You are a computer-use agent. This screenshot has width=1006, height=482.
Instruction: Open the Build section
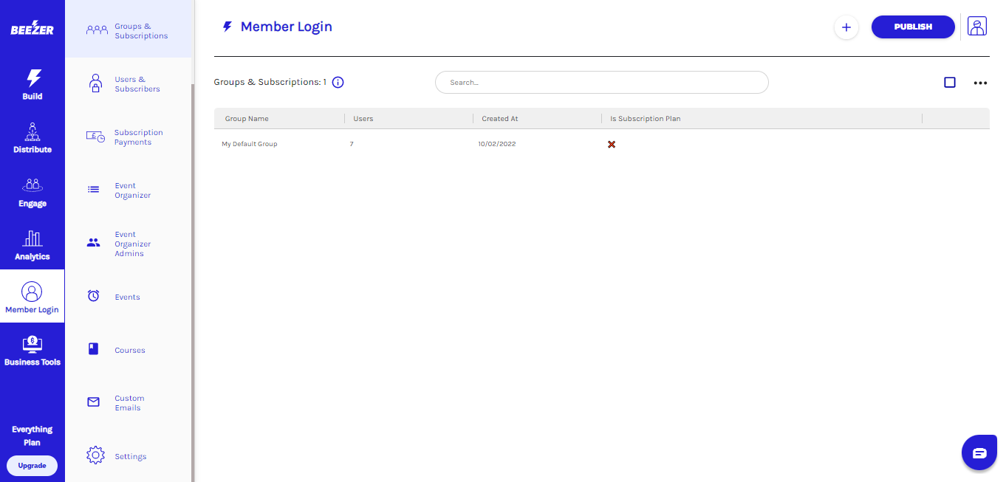pos(32,84)
